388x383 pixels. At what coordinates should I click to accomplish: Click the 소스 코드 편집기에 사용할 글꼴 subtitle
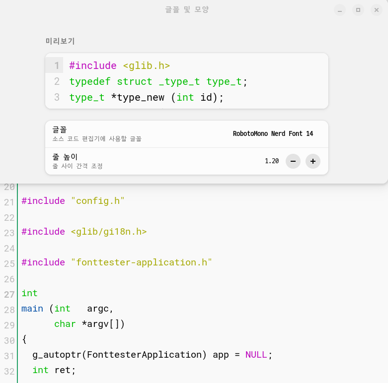coord(97,138)
